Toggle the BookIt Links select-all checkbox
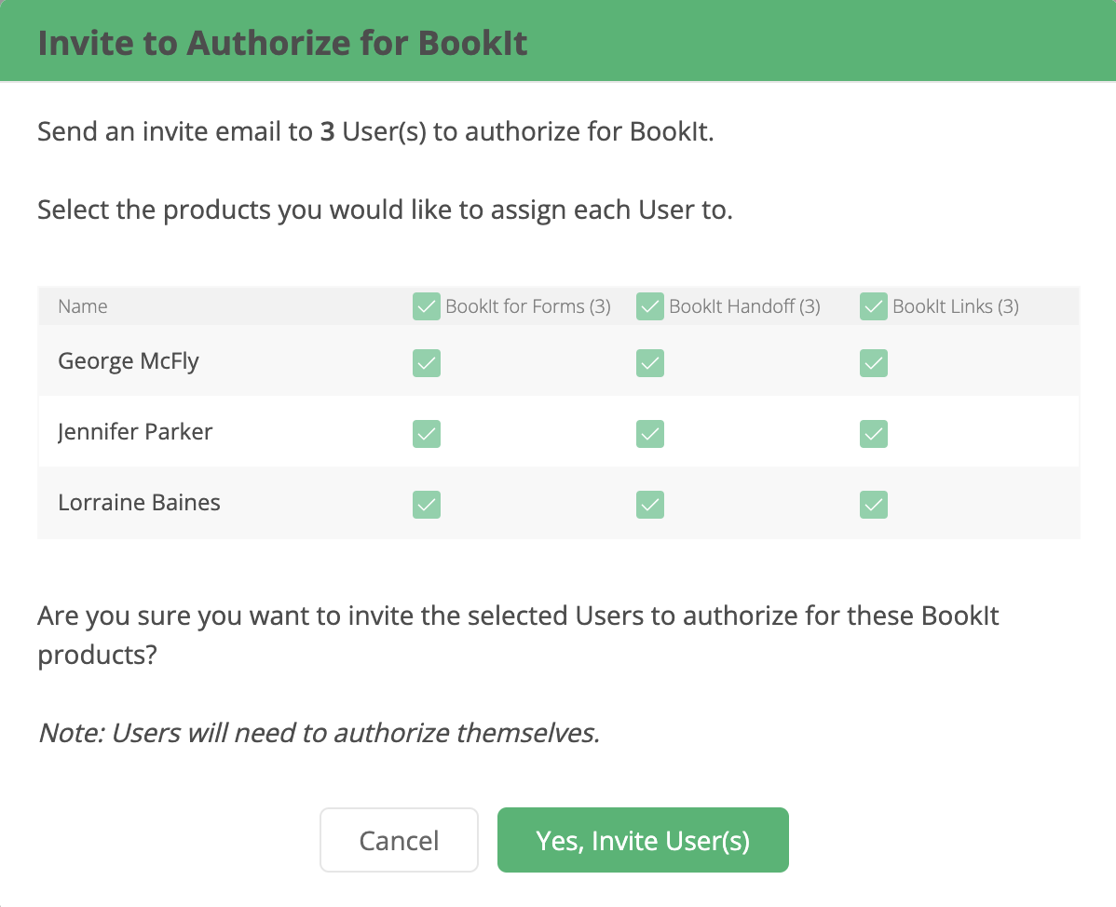 click(874, 306)
